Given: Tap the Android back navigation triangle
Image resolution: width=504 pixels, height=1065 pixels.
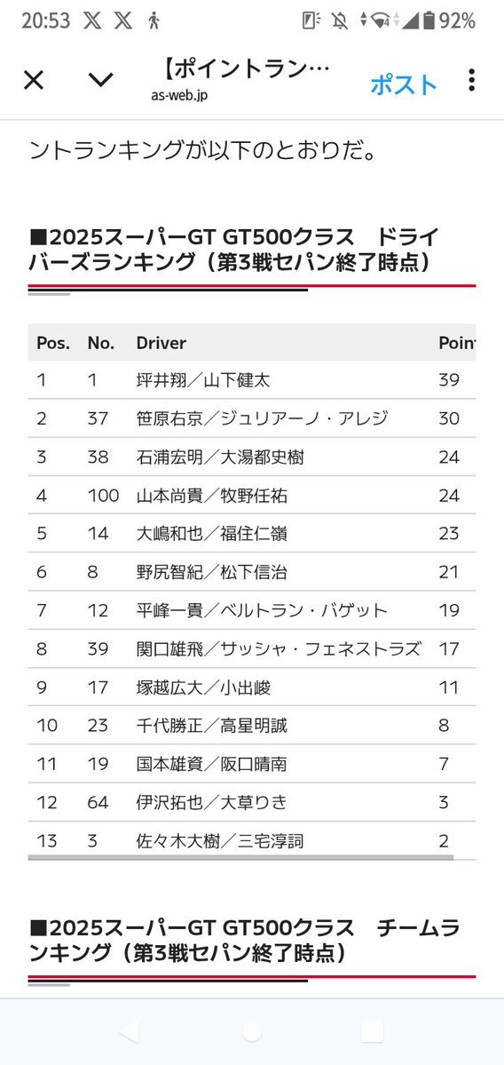Looking at the screenshot, I should [x=129, y=1031].
